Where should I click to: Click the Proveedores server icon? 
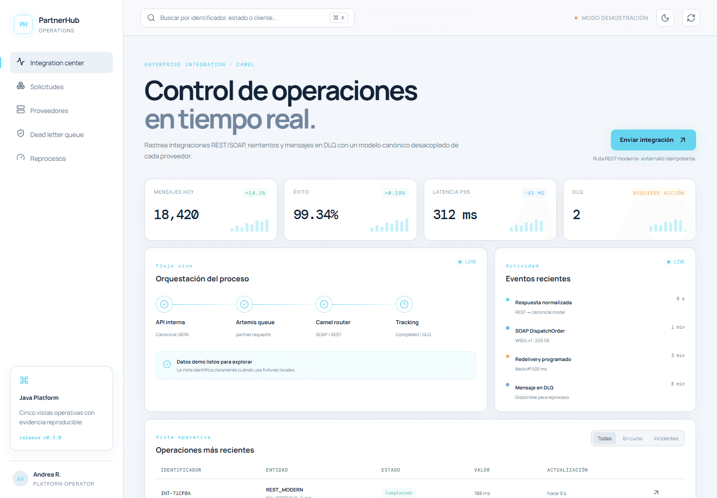pos(20,110)
